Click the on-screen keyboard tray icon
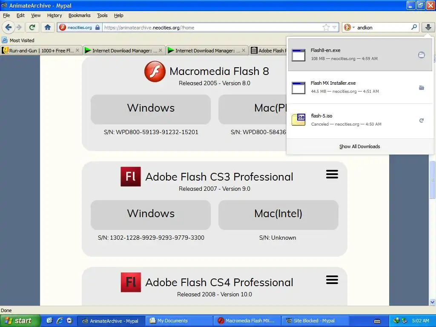 (377, 321)
